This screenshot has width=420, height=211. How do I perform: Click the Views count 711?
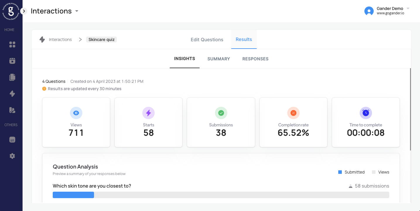(x=76, y=133)
